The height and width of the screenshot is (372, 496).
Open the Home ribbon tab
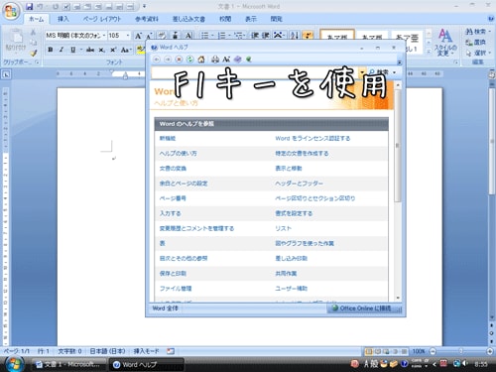[37, 19]
